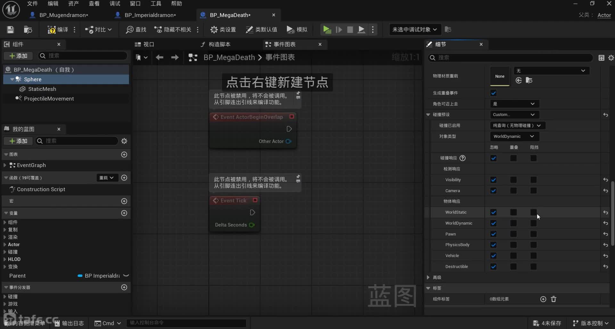Click Browse to asset icon under None thumbnail
The image size is (615, 329).
529,80
